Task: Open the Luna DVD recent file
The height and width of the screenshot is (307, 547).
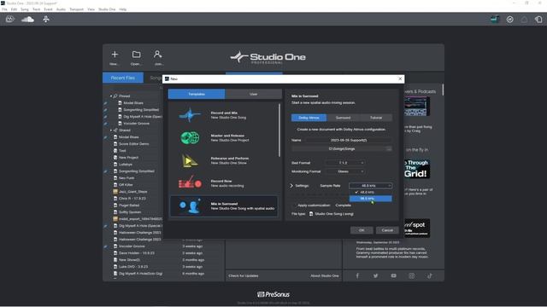Action: coord(133,267)
